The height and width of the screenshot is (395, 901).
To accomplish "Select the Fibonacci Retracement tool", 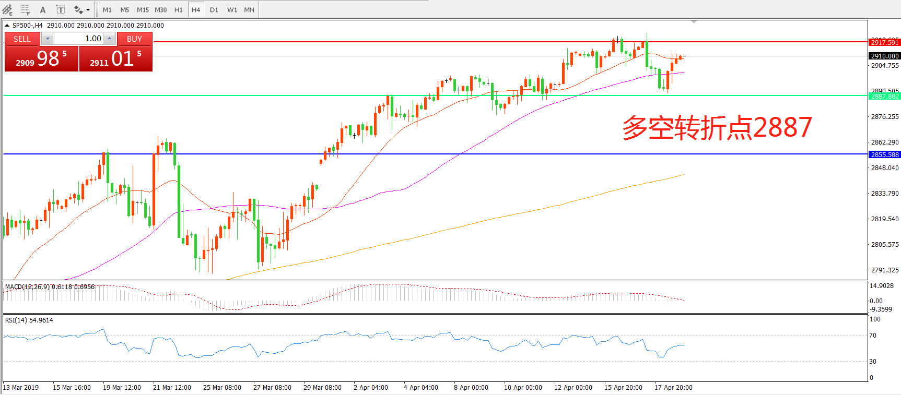I will pyautogui.click(x=25, y=9).
